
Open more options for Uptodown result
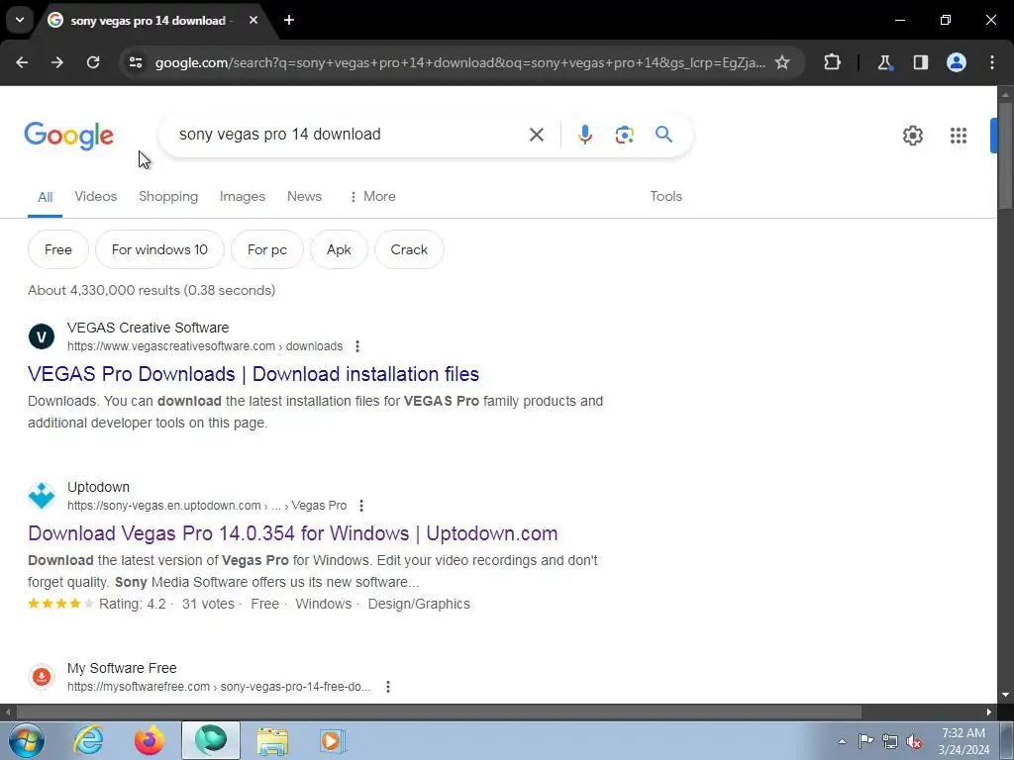coord(361,506)
